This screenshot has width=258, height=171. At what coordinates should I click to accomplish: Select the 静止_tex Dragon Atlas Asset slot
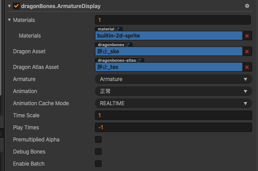point(169,67)
